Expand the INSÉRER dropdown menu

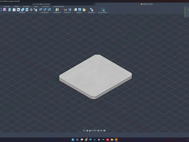pos(79,12)
